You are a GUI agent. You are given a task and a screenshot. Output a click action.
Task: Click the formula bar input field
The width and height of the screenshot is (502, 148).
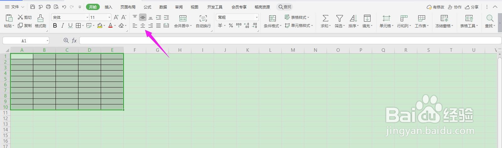coord(290,40)
